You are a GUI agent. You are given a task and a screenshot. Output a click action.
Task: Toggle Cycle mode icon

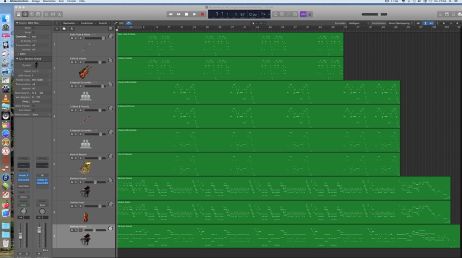(275, 14)
